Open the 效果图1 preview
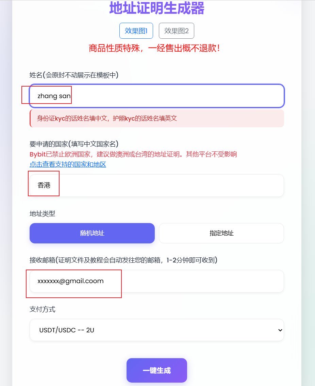The height and width of the screenshot is (386, 315). (136, 31)
